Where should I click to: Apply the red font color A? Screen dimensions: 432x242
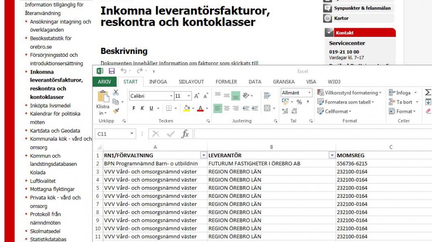[x=200, y=108]
